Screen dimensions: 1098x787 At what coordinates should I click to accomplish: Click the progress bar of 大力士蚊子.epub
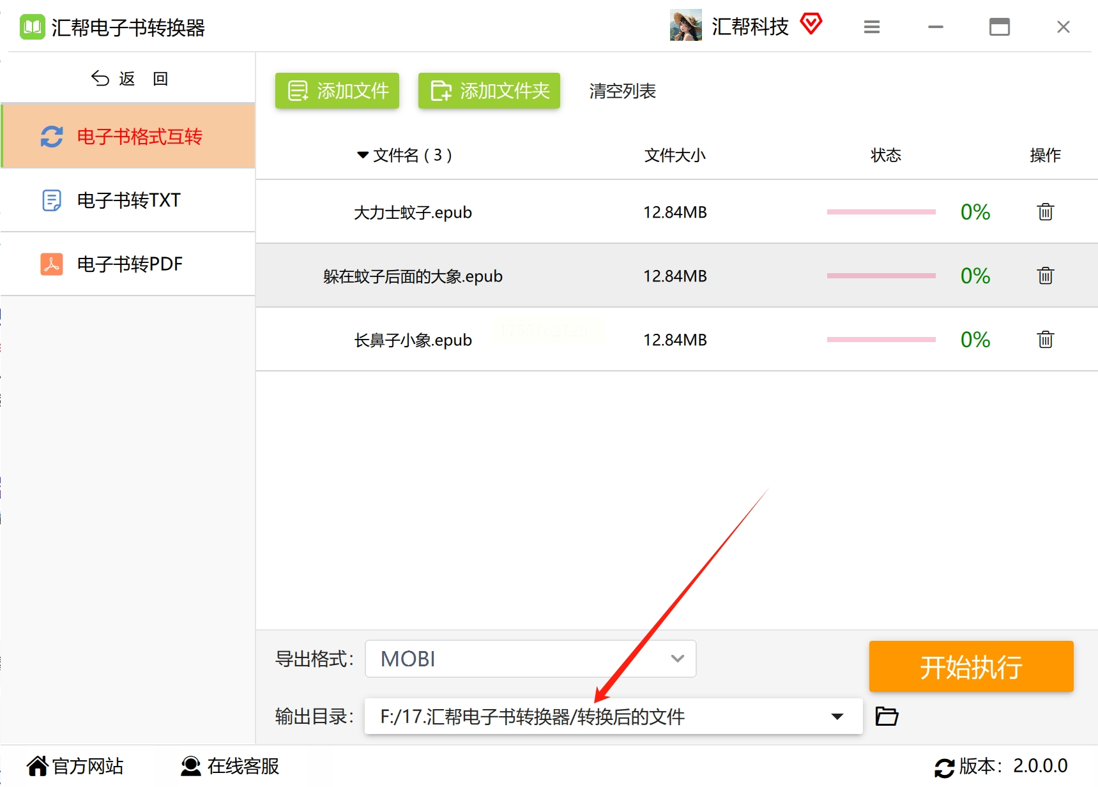tap(881, 212)
